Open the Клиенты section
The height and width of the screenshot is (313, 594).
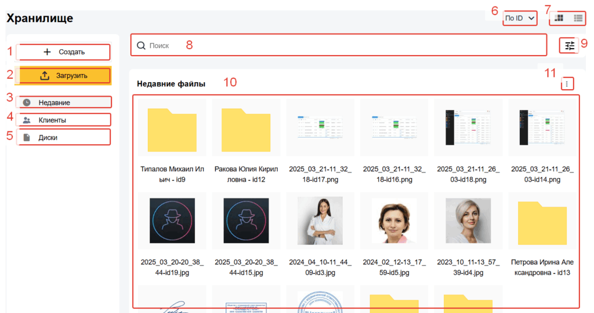point(64,120)
